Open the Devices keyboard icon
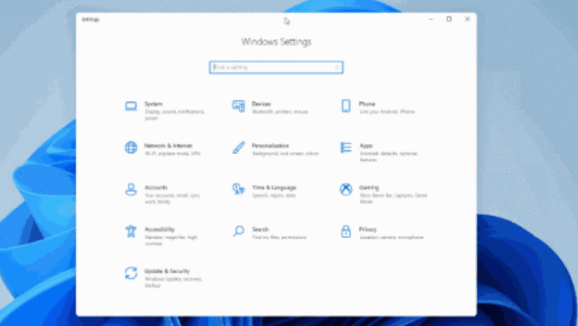The height and width of the screenshot is (326, 578). (239, 107)
